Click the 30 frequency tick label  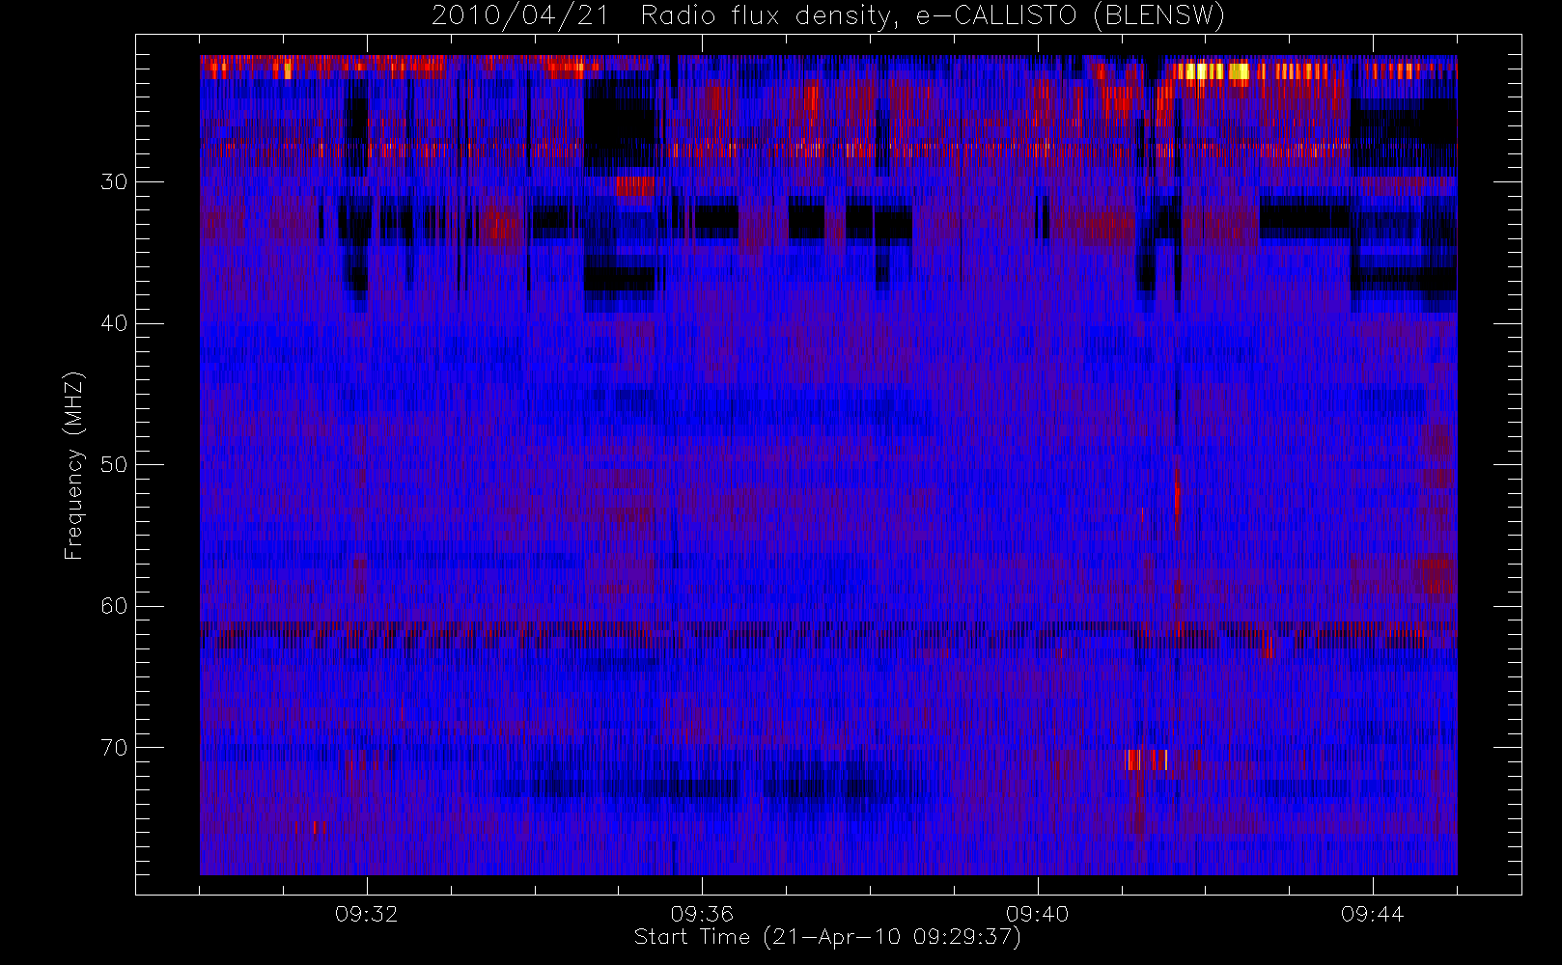114,181
